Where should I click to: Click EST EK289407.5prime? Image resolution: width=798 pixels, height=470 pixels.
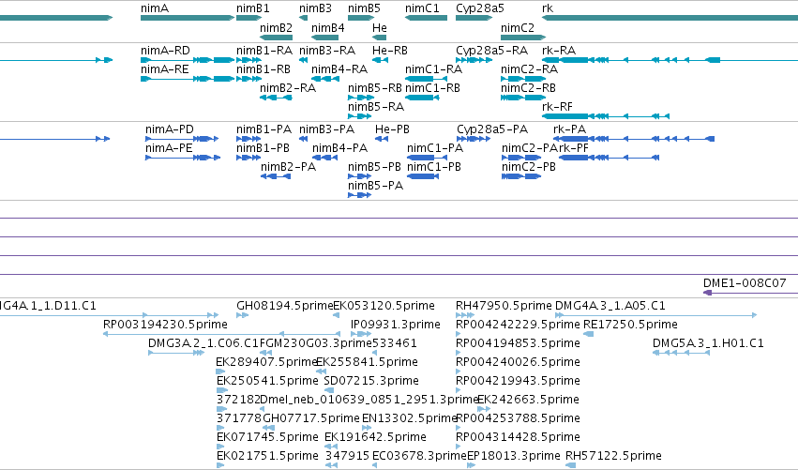click(x=220, y=371)
